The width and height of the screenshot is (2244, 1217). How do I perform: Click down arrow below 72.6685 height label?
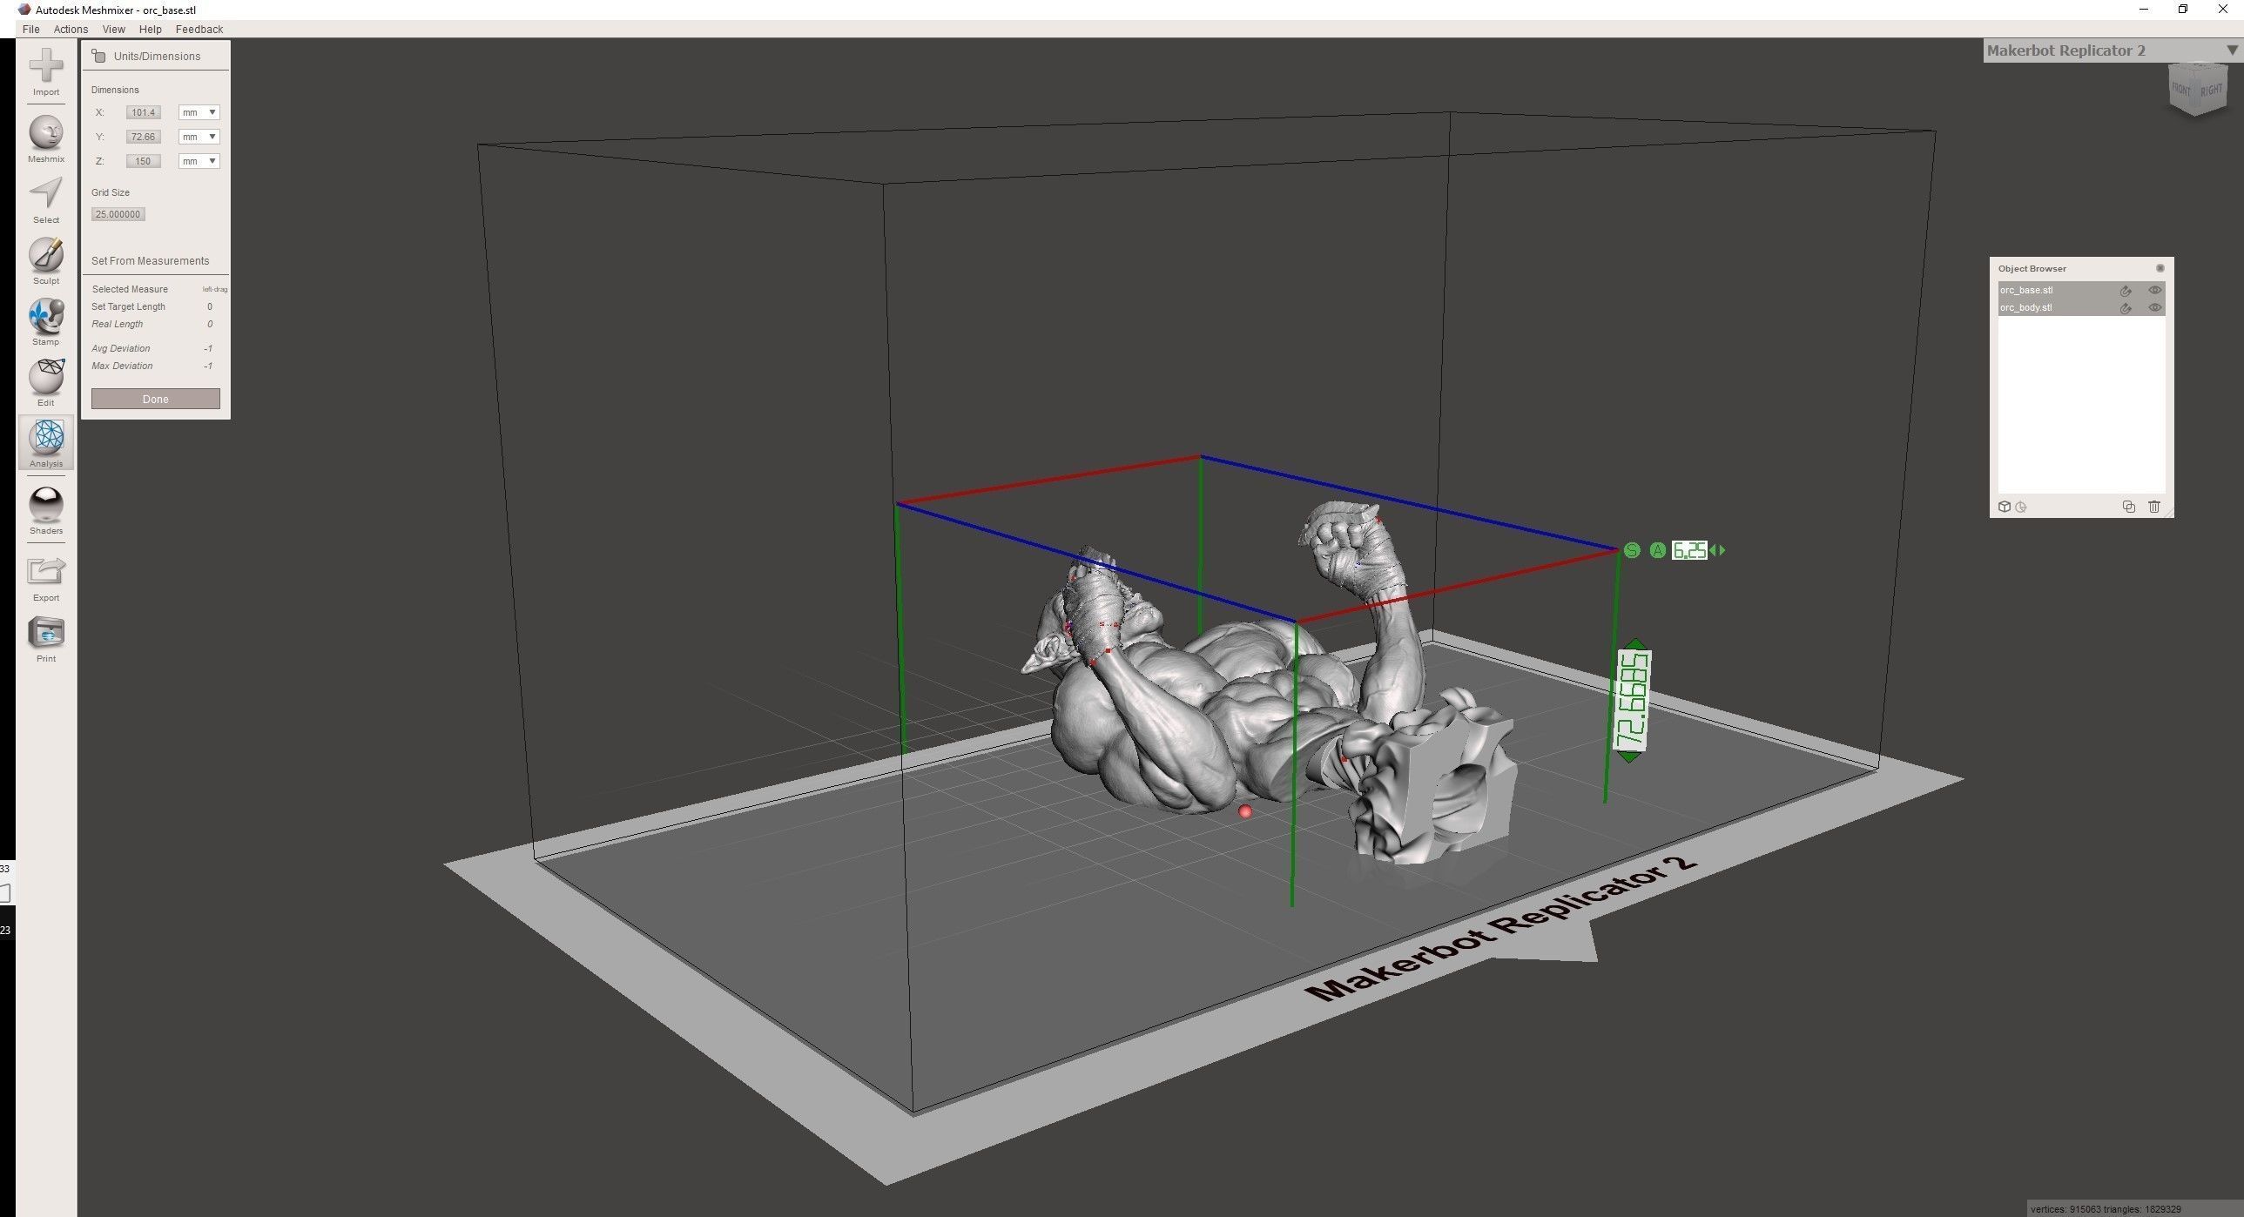pos(1628,756)
